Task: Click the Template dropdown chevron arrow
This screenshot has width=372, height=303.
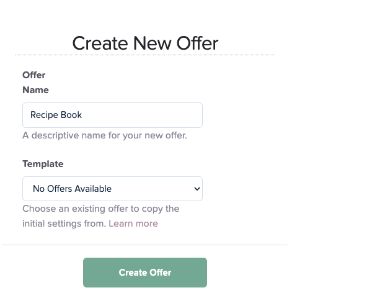Action: [197, 189]
